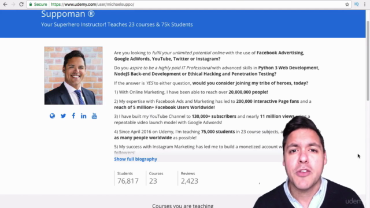This screenshot has width=370, height=208.
Task: Click the green Secure padlock icon
Action: (x=31, y=4)
